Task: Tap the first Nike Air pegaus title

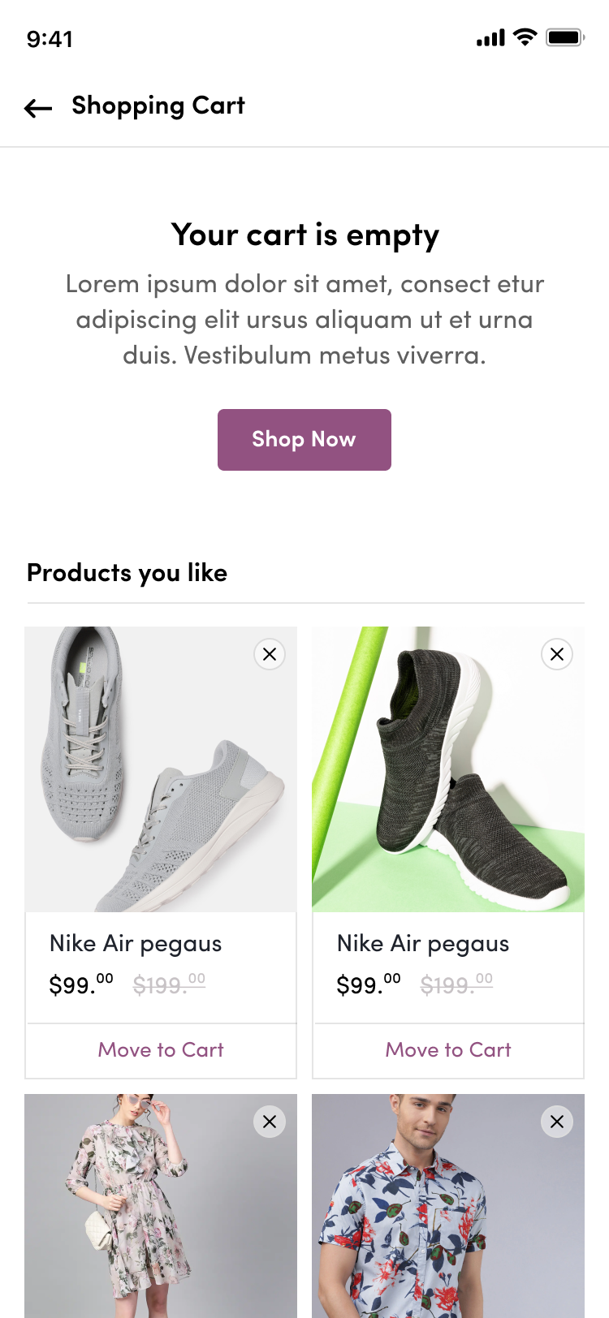Action: (136, 943)
